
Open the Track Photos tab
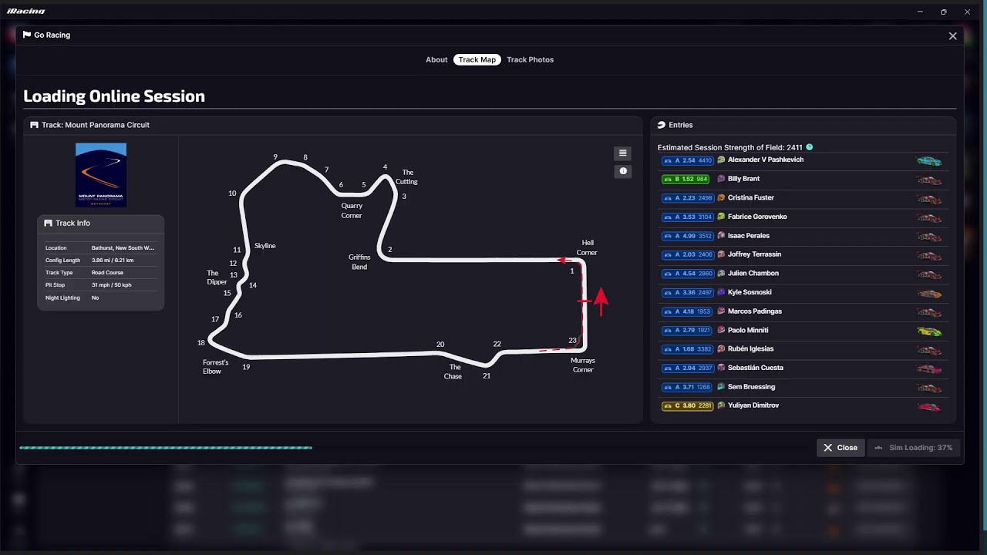531,59
